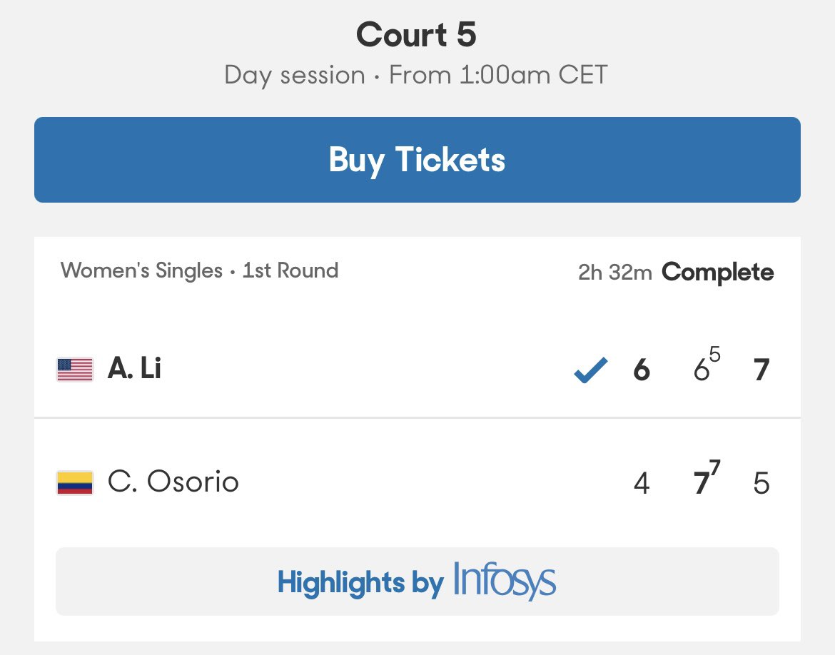Click the Court 5 heading
835x655 pixels.
coord(417,35)
